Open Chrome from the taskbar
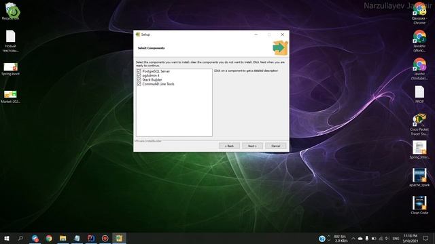Image resolution: width=435 pixels, height=244 pixels. (x=49, y=238)
